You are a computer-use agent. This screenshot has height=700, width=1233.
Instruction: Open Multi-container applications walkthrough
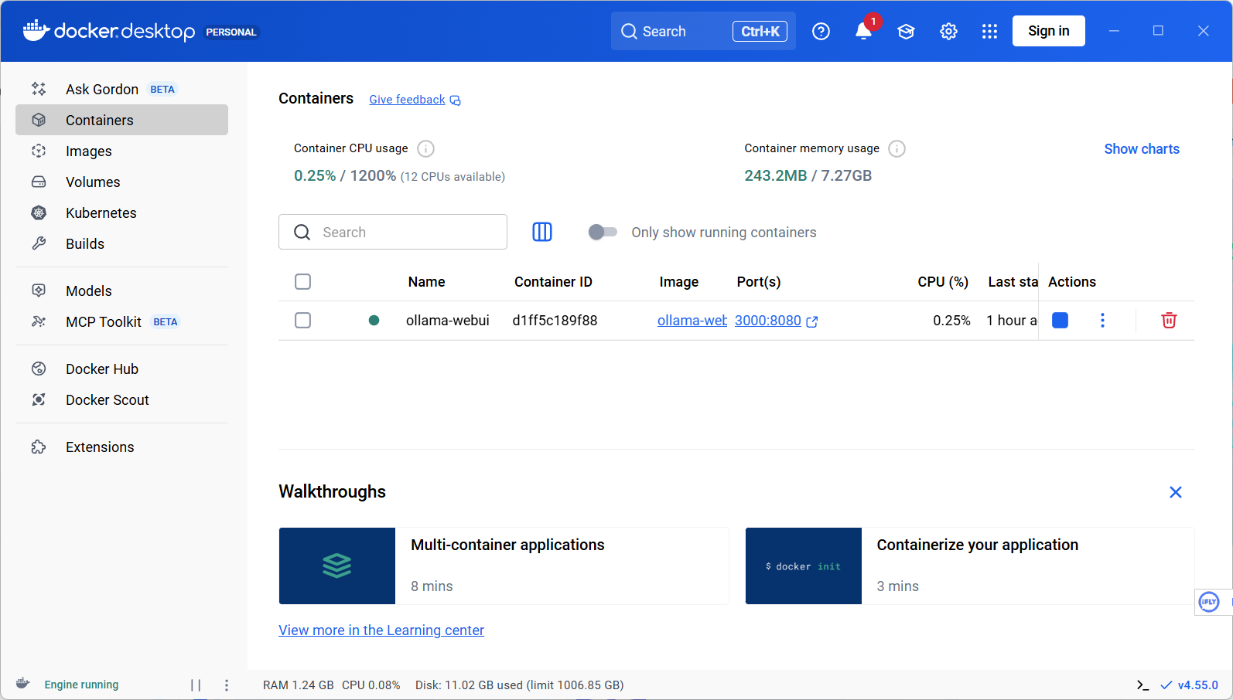click(504, 566)
